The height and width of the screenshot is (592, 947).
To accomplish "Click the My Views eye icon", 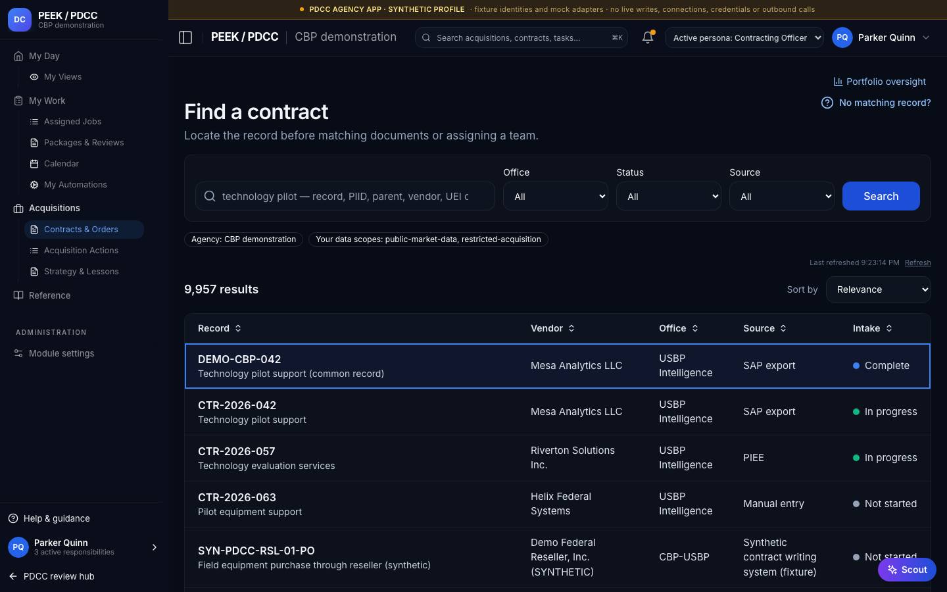I will (x=34, y=77).
